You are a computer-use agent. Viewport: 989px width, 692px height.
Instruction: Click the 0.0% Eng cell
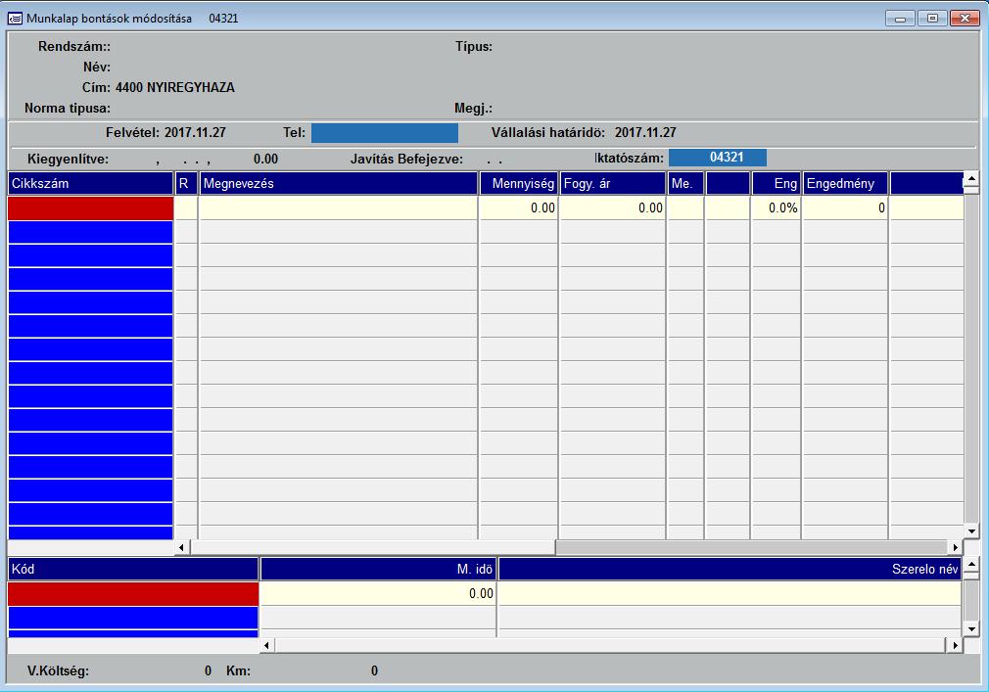pos(776,208)
